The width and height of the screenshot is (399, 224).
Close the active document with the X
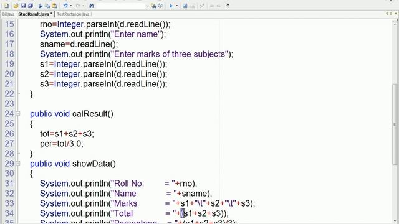[x=396, y=14]
